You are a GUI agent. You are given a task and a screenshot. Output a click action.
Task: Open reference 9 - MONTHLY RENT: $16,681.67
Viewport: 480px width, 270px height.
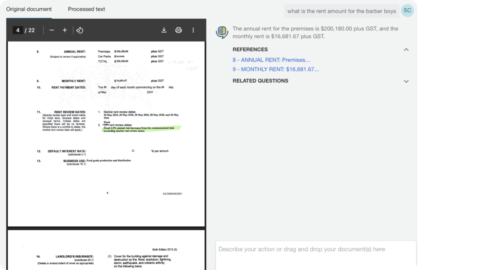275,69
